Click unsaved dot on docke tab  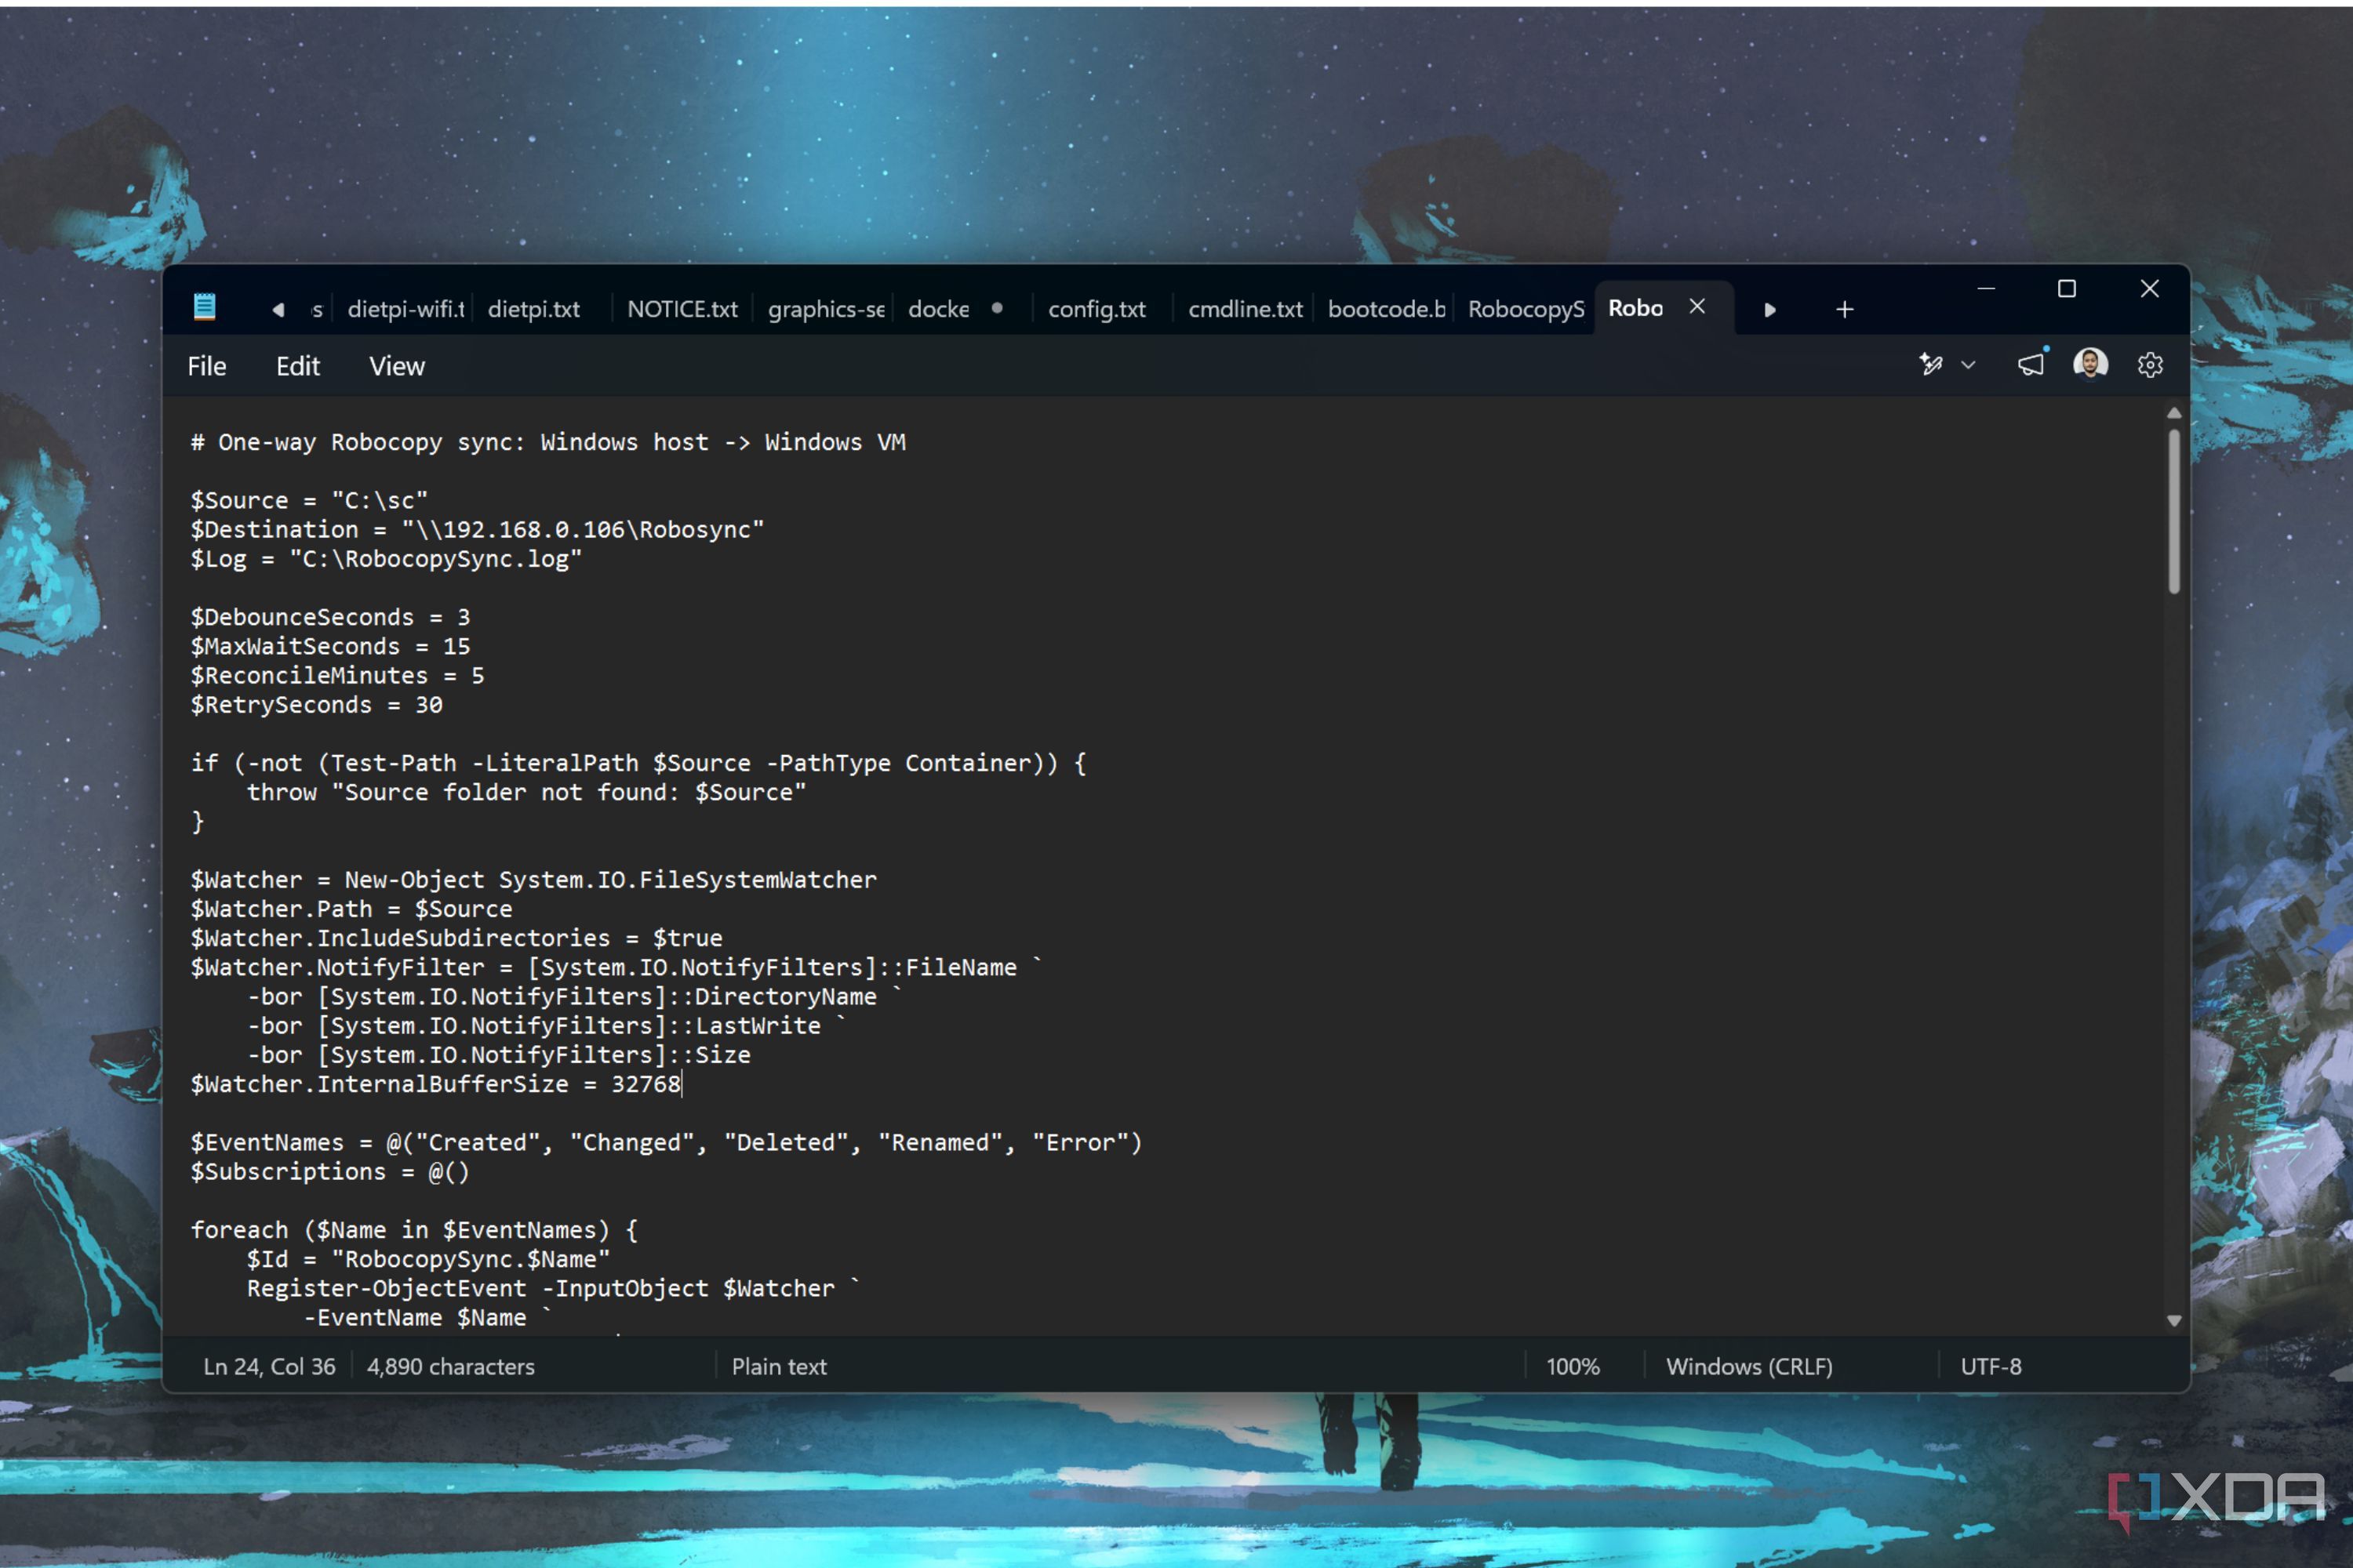pyautogui.click(x=998, y=308)
